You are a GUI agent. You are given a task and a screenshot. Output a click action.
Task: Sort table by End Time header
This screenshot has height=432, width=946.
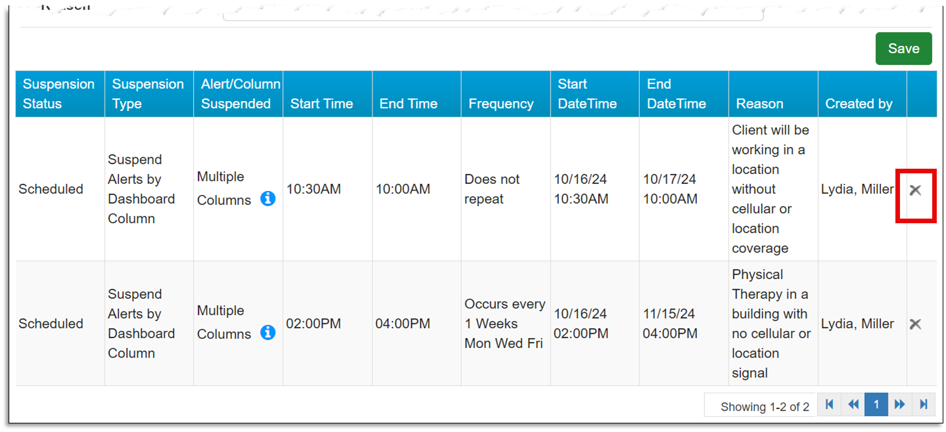coord(408,104)
